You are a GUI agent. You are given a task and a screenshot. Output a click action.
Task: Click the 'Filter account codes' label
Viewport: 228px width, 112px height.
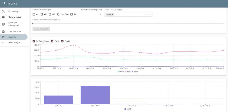[x=113, y=10]
